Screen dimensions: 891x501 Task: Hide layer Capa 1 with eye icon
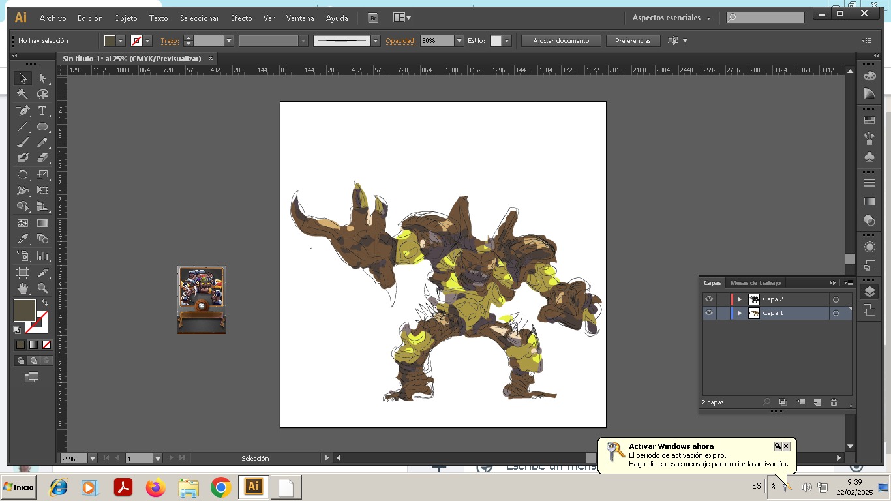click(x=709, y=313)
